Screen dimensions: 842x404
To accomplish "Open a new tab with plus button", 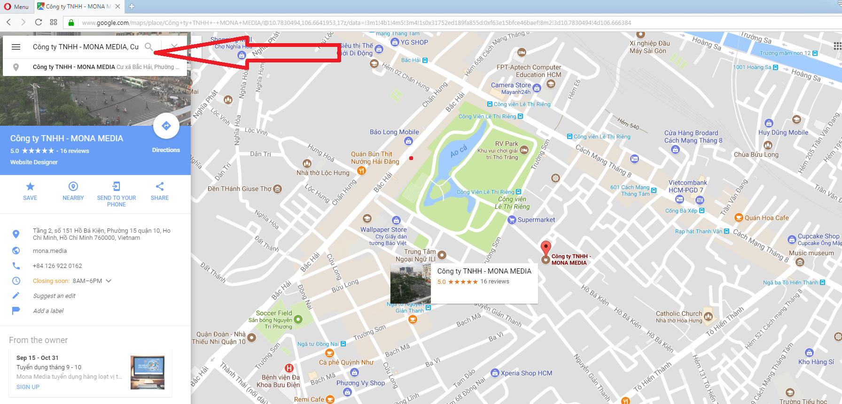I will point(132,7).
